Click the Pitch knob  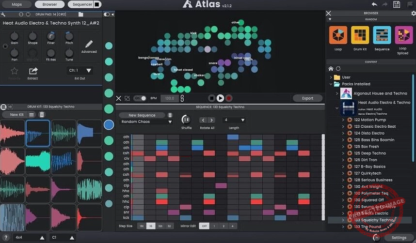(69, 36)
